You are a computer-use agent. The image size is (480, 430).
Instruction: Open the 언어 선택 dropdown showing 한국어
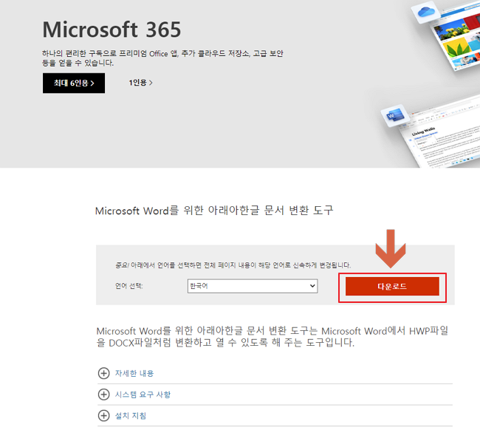pos(253,286)
